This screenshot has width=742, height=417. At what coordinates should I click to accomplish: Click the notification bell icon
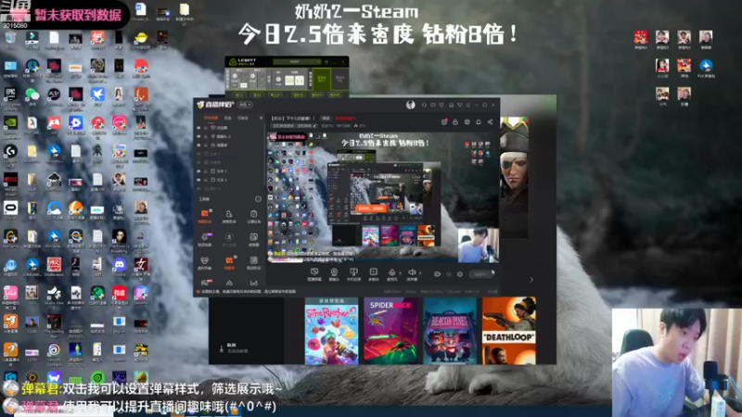pos(479,122)
